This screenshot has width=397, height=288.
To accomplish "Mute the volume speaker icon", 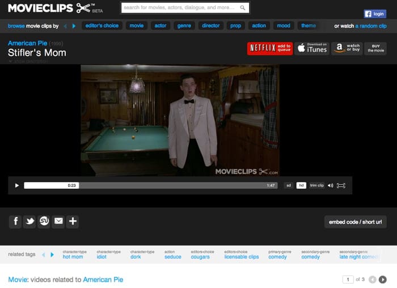I will coord(331,185).
